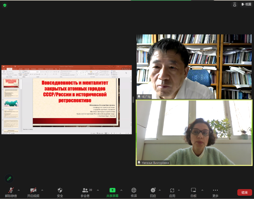Image resolution: width=254 pixels, height=199 pixels.
Task: Expand share screen options arrow
Action: pos(121,190)
